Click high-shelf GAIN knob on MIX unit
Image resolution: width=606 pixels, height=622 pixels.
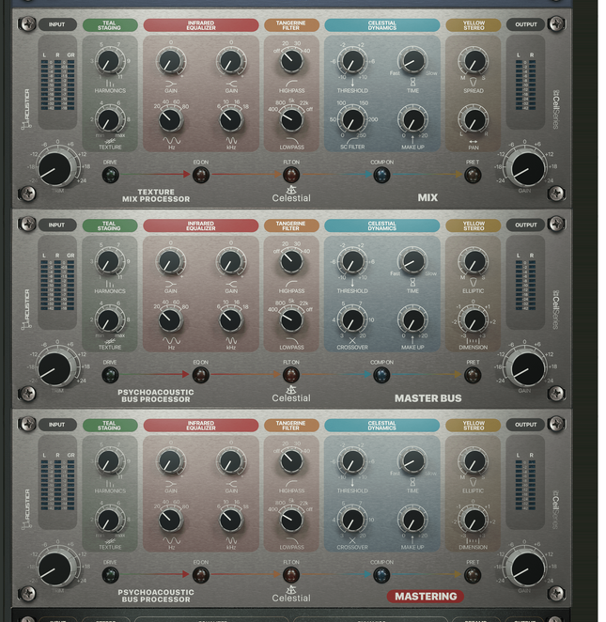[231, 62]
